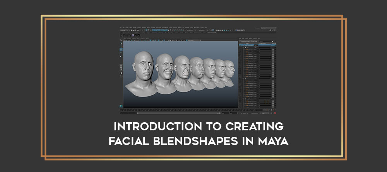The height and width of the screenshot is (172, 387).
Task: Open the viewport renderer dropdown
Action: coord(194,40)
